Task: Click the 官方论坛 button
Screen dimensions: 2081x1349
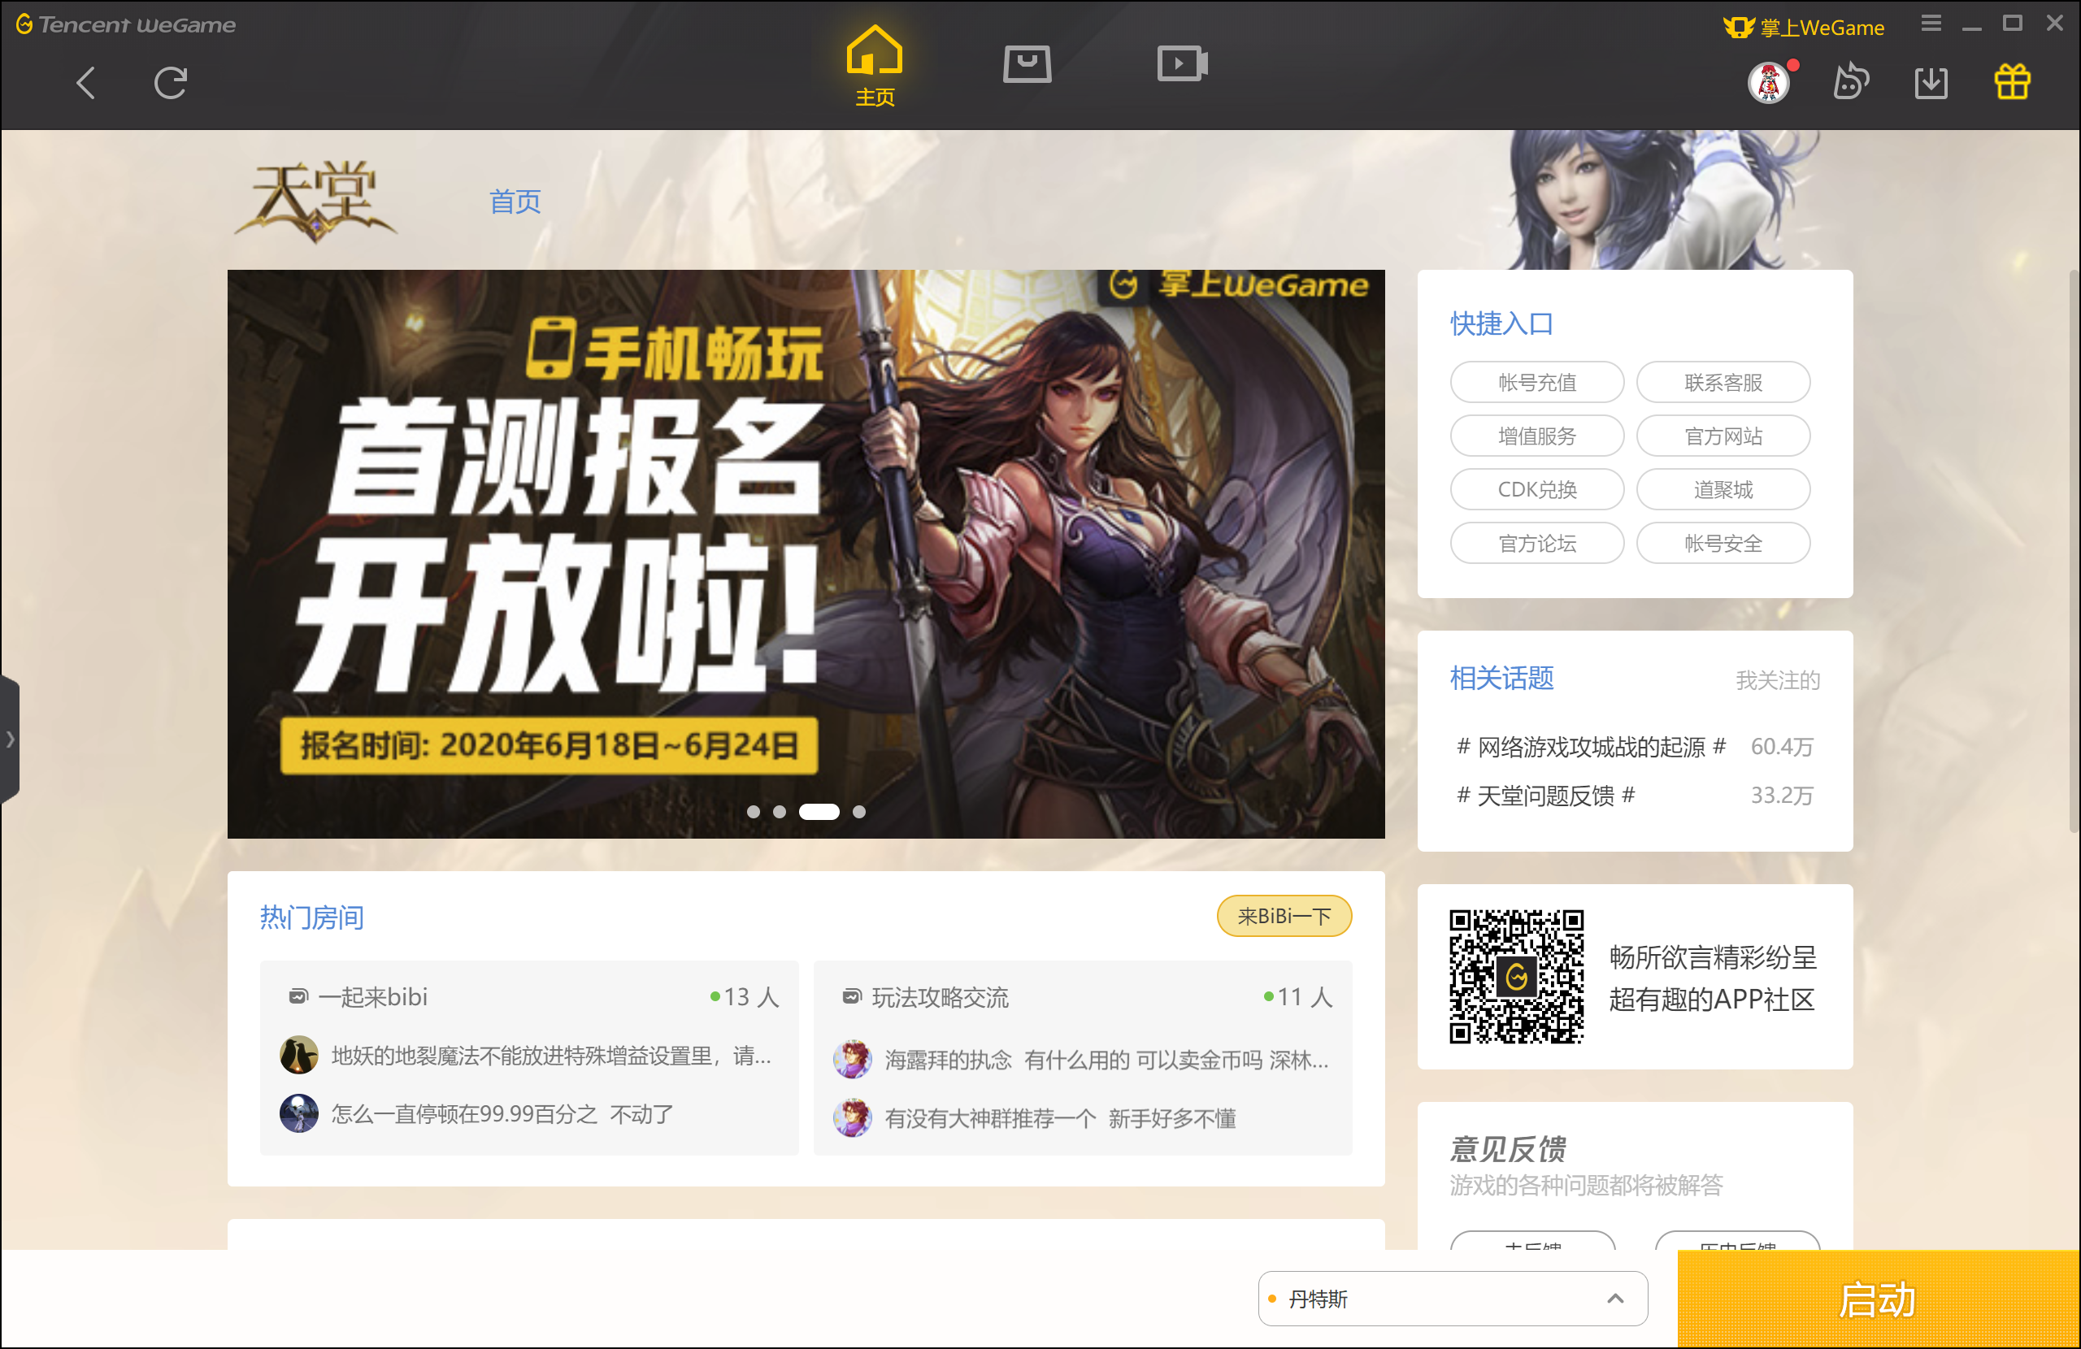Action: pyautogui.click(x=1536, y=543)
